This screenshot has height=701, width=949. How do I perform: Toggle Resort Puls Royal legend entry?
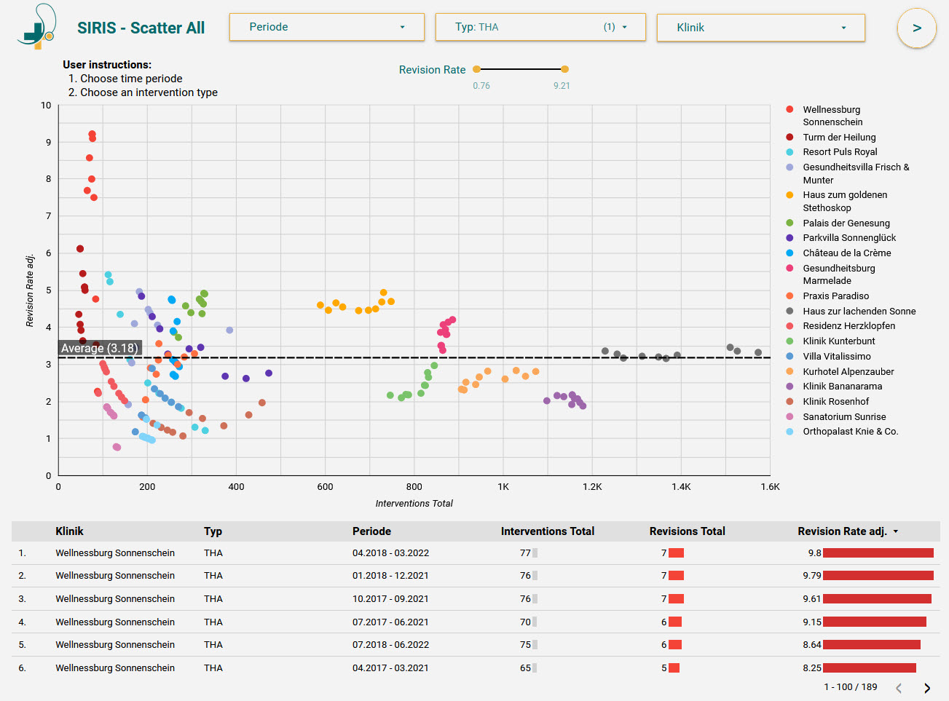(x=840, y=152)
